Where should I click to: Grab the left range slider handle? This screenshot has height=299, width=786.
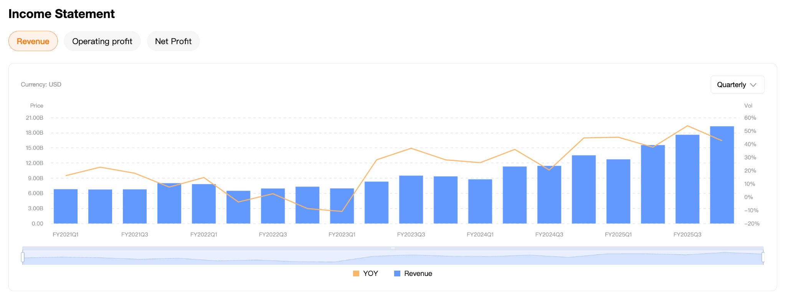point(23,257)
